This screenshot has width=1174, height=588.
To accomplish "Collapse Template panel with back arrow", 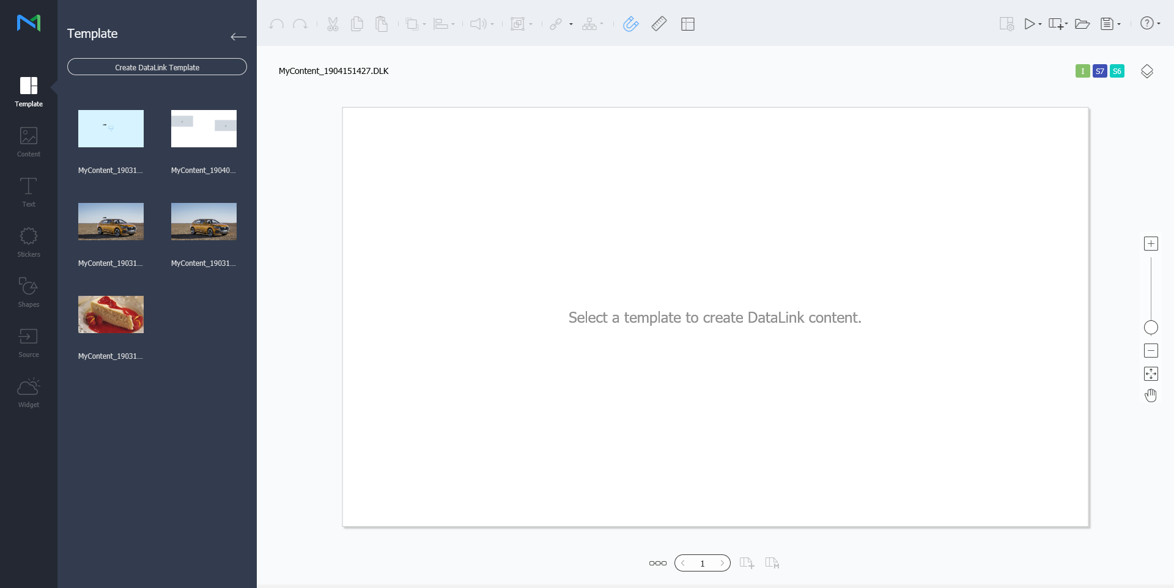I will (x=238, y=37).
